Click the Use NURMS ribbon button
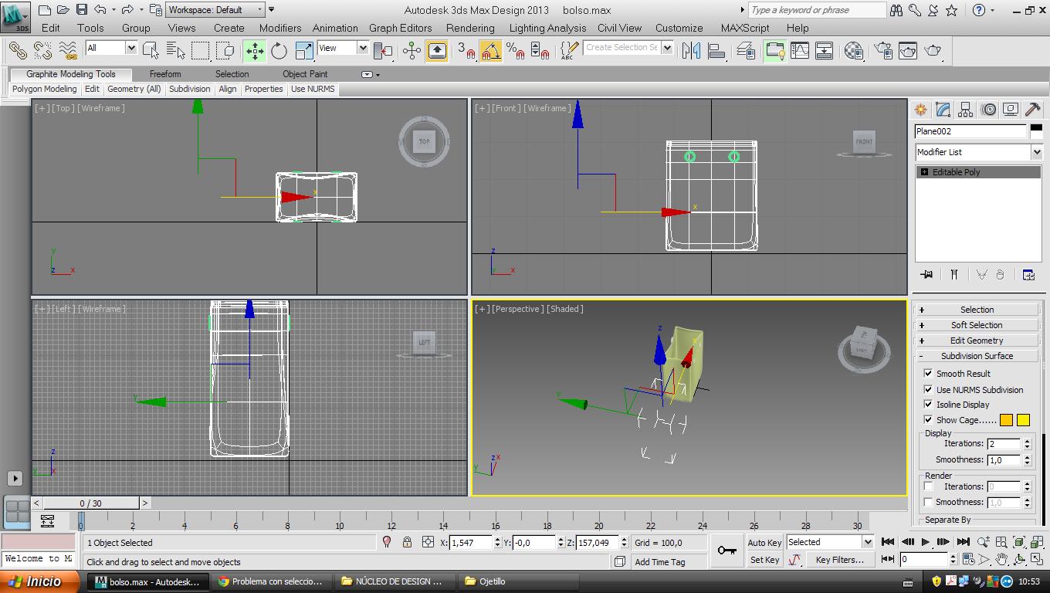 pyautogui.click(x=313, y=89)
